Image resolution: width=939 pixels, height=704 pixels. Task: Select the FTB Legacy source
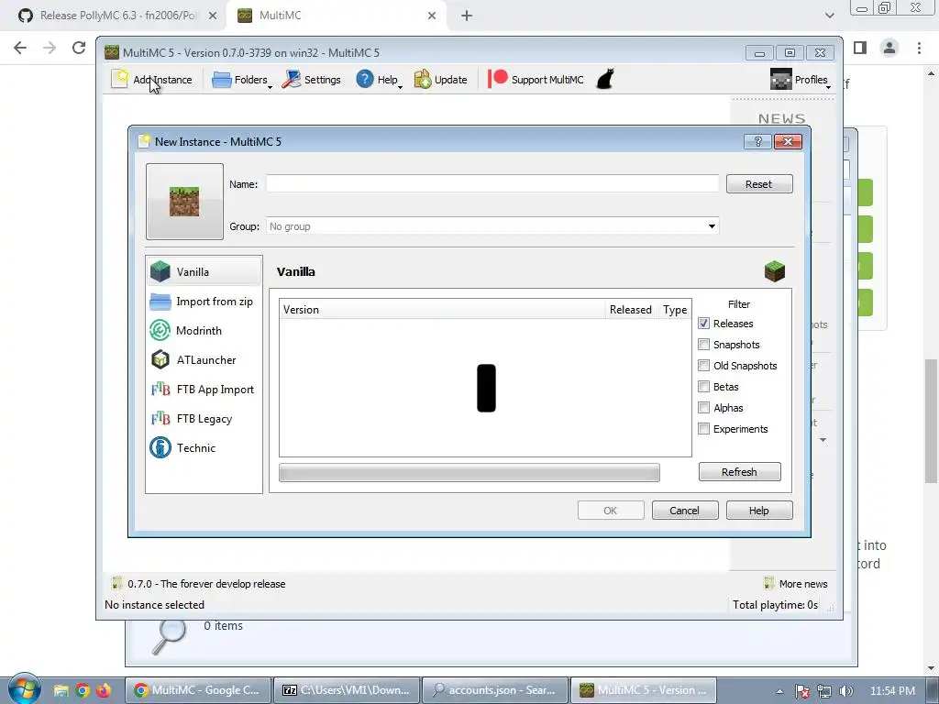point(204,418)
